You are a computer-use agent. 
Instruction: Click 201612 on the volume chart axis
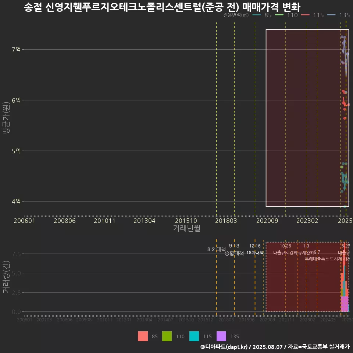pos(205,320)
